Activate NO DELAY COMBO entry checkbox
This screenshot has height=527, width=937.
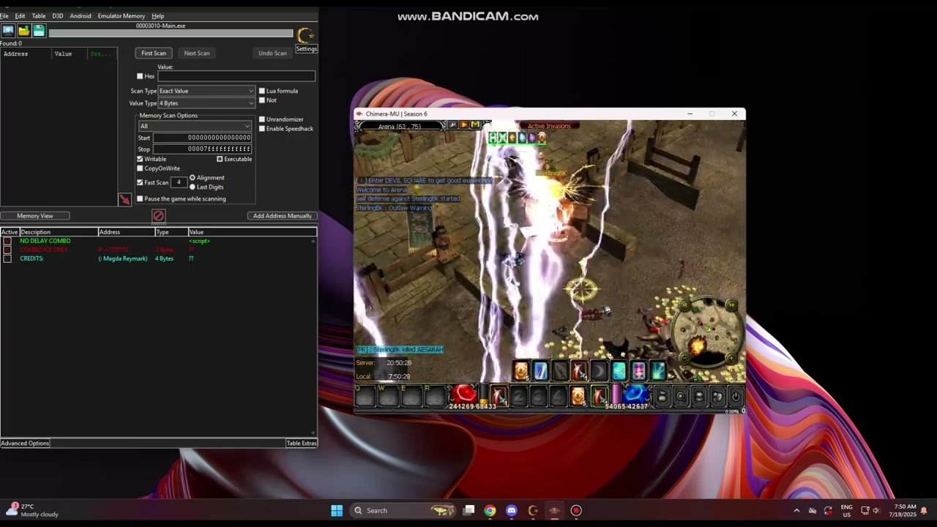click(7, 241)
